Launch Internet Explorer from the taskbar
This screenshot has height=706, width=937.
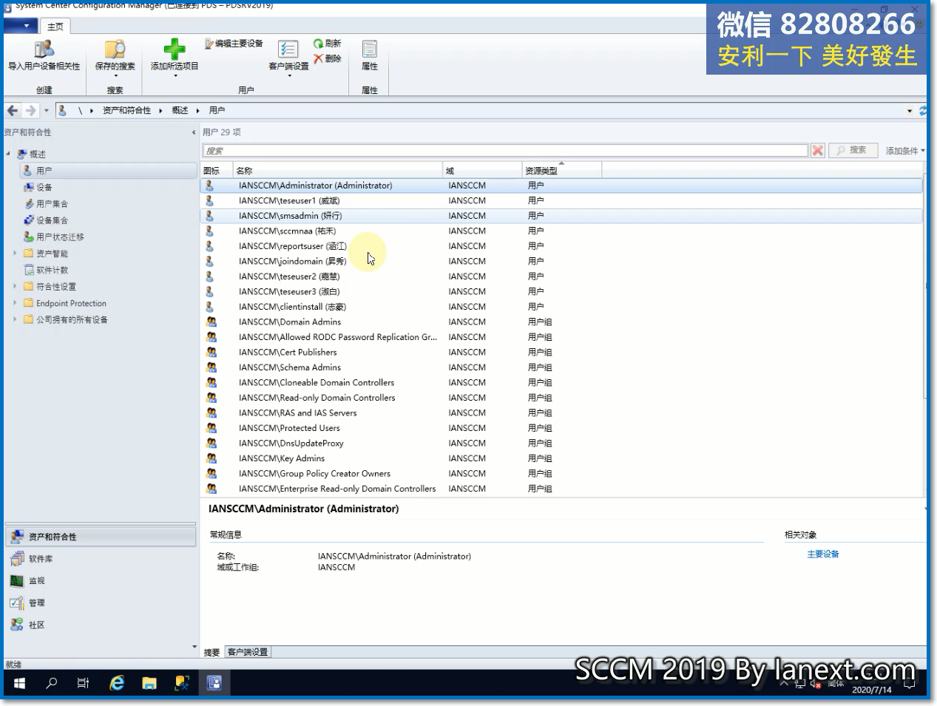(x=117, y=683)
